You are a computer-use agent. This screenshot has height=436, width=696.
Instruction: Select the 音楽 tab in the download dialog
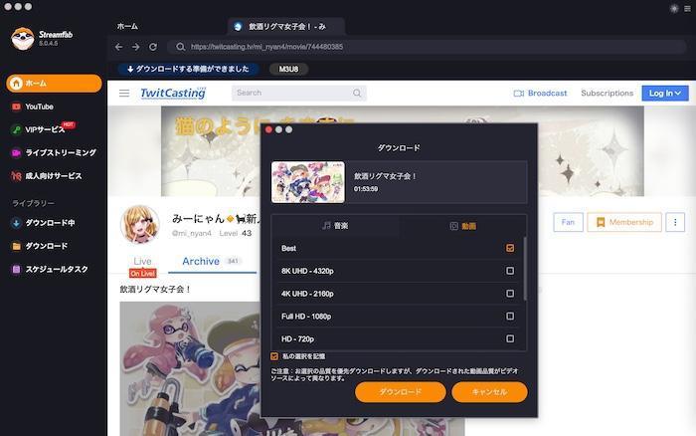click(335, 226)
